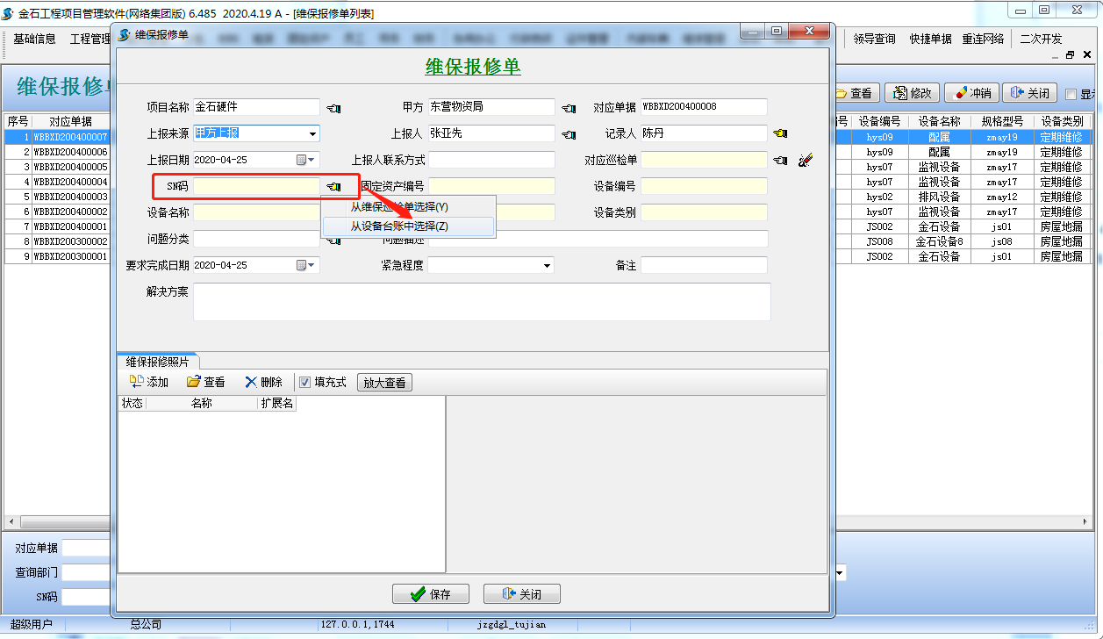Expand the 紧急程度 dropdown

[547, 266]
